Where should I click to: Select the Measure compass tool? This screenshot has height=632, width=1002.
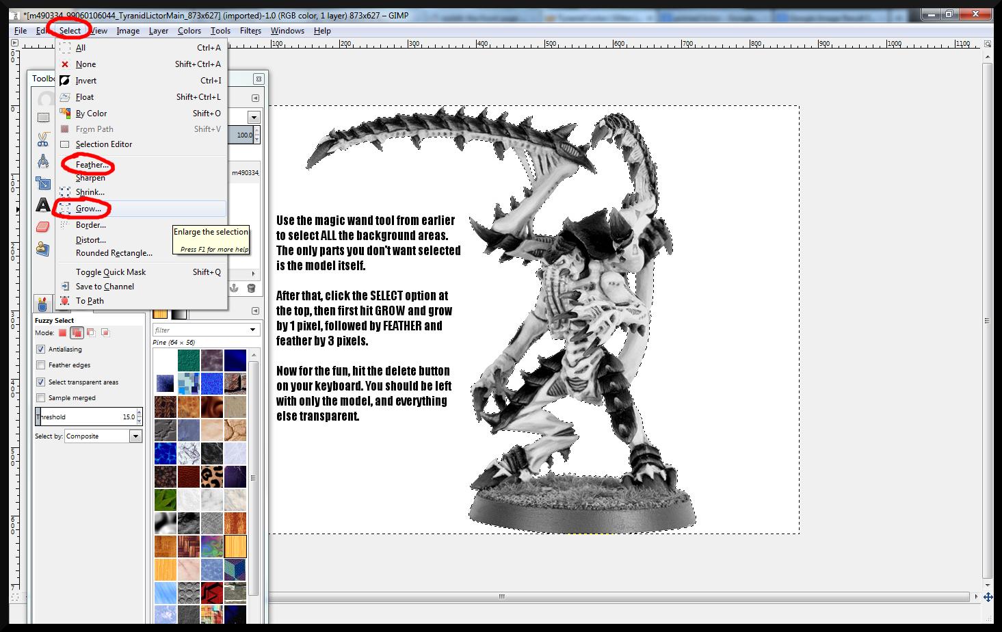click(x=43, y=161)
